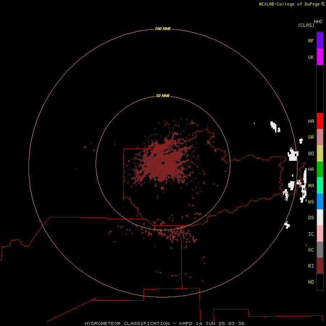
Task: Select the GC gray legend swatch
Action: [320, 250]
